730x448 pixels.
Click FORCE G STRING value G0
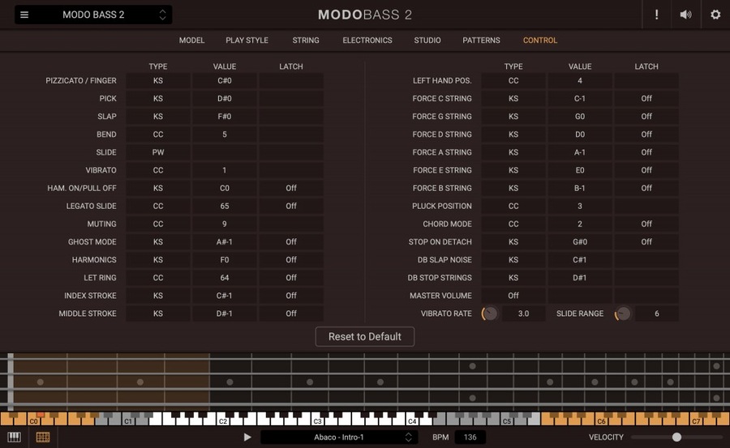click(580, 117)
